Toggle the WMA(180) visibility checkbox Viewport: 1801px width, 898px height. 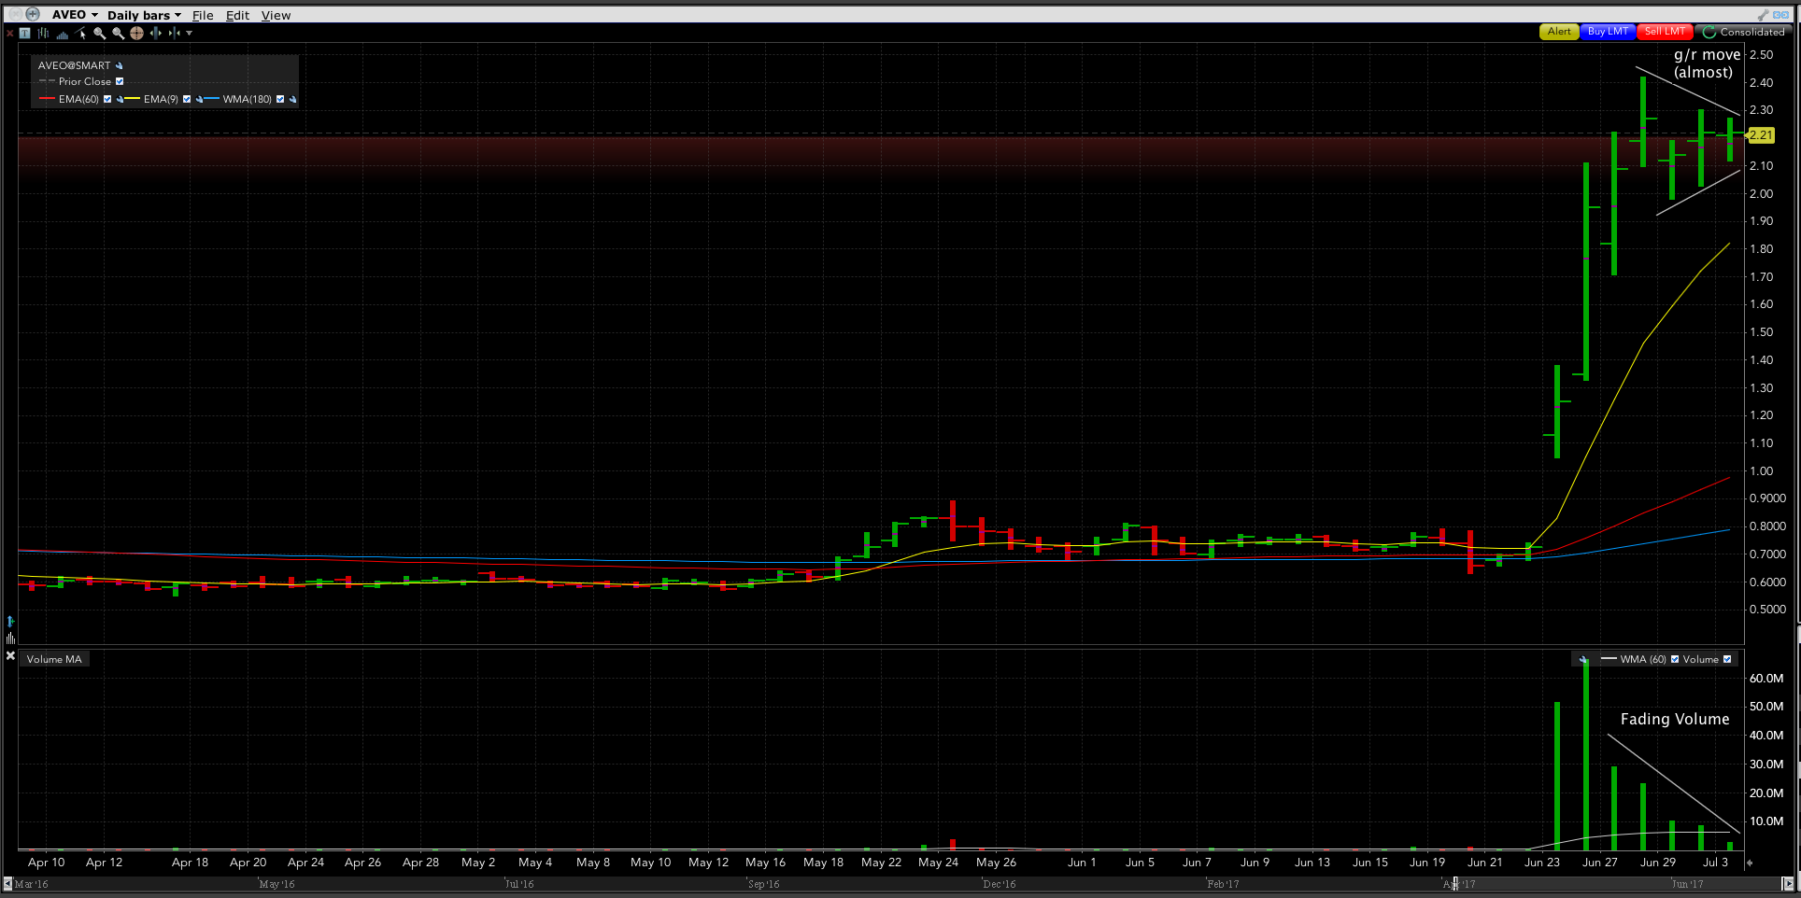[280, 99]
